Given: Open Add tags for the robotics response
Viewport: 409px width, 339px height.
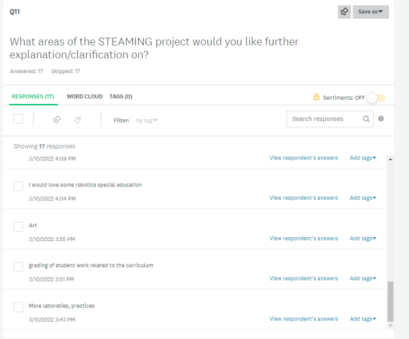Looking at the screenshot, I should point(363,198).
